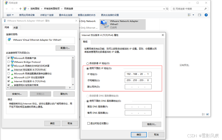Close the VMnet1 properties dialog
This screenshot has width=222, height=140.
(76, 21)
